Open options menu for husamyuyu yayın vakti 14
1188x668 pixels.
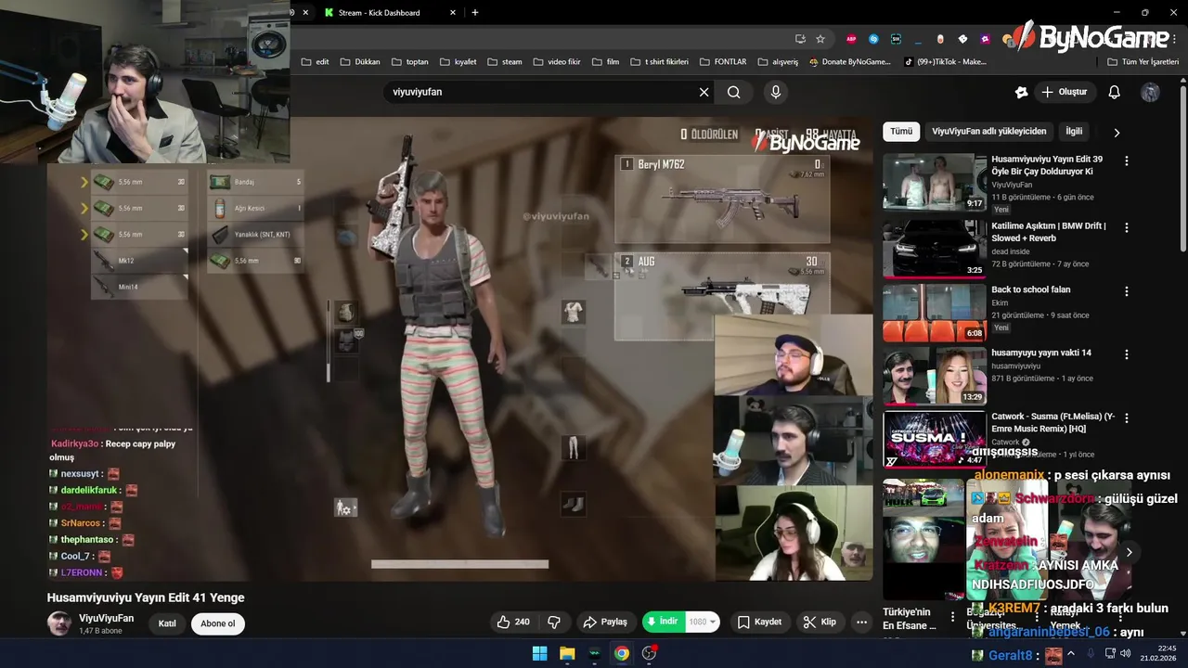tap(1127, 354)
